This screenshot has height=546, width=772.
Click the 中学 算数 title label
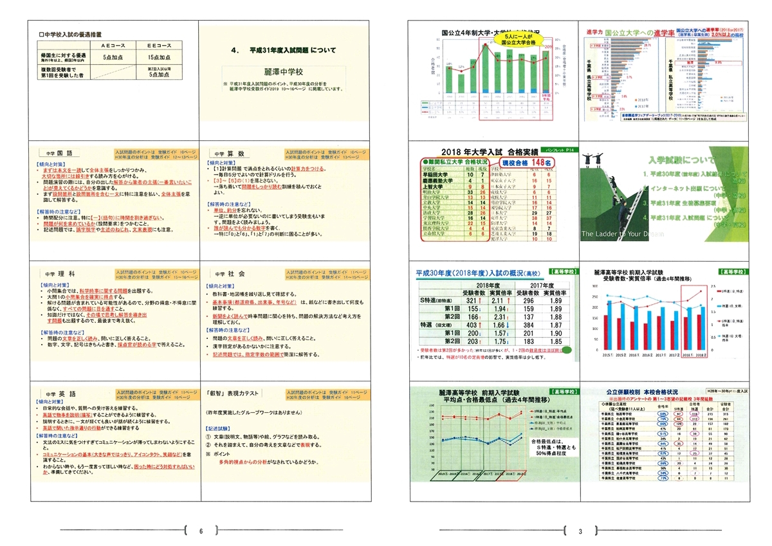click(230, 154)
